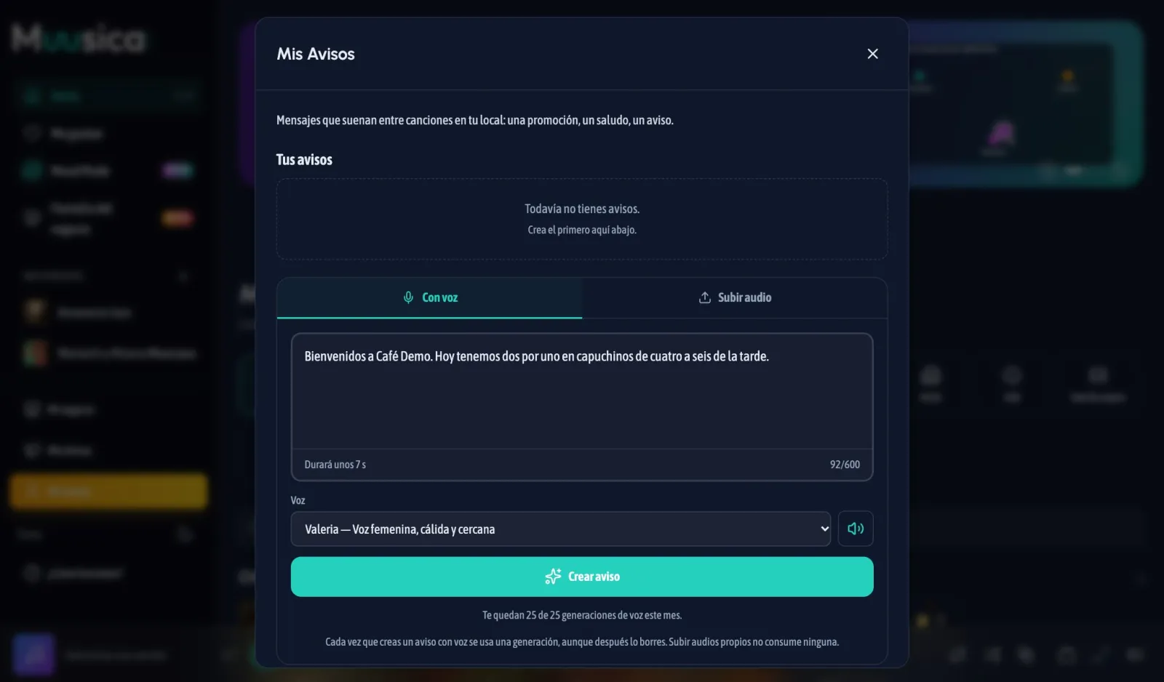Open the purple user avatar at sidebar bottom

point(33,654)
